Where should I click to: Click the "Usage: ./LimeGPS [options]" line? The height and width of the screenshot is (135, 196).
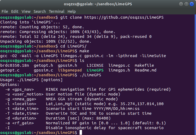click(31, 80)
